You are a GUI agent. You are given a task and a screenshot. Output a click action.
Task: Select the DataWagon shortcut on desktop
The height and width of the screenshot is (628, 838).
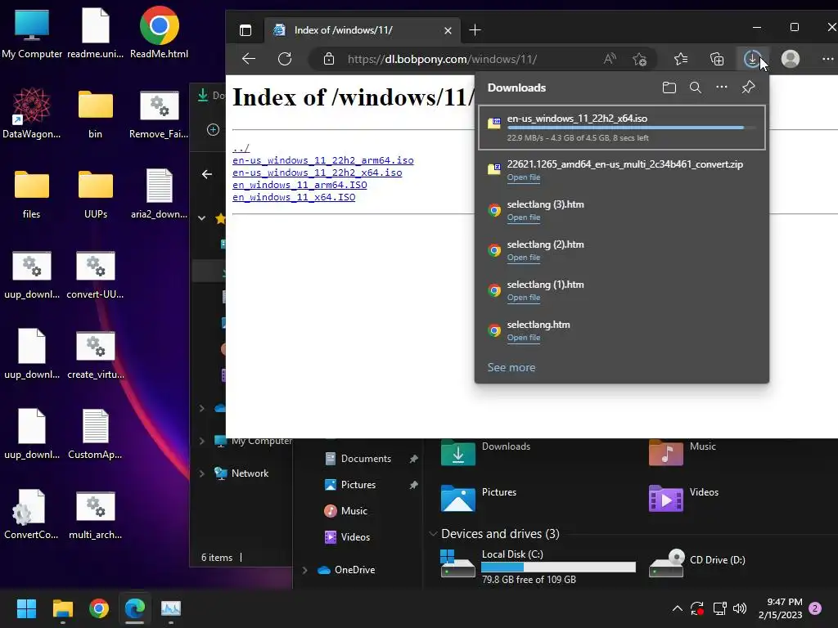(32, 113)
